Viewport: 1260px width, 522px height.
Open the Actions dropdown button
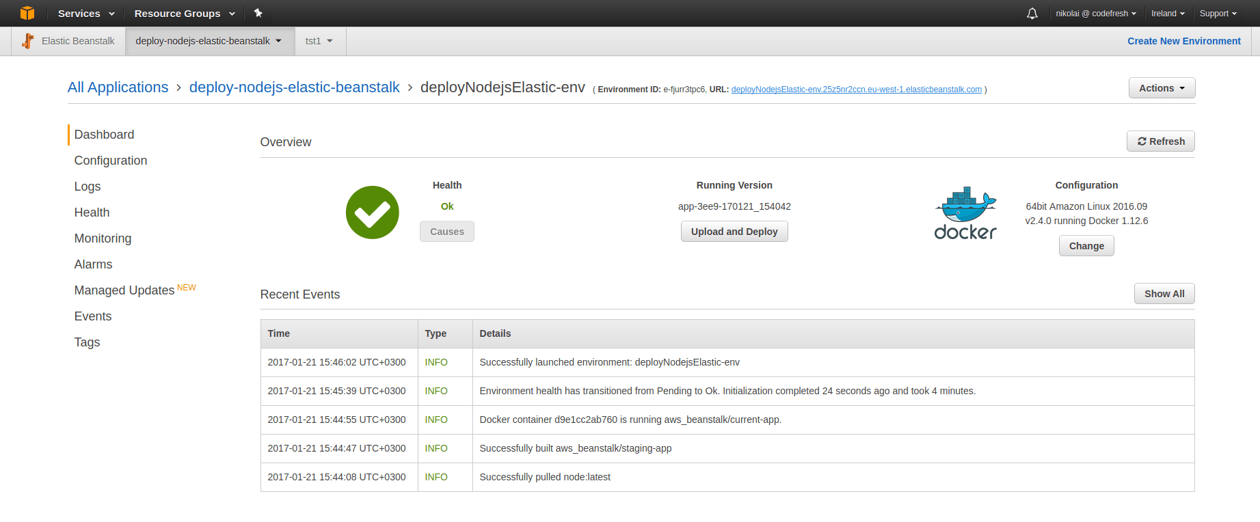pyautogui.click(x=1161, y=88)
